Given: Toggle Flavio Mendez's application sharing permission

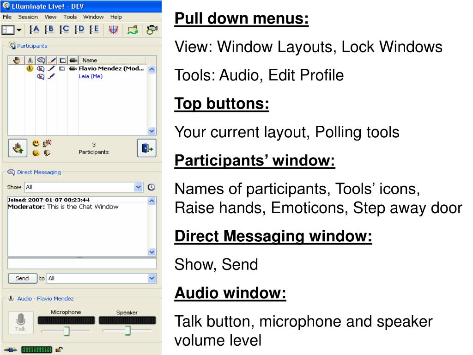Looking at the screenshot, I should coord(62,68).
